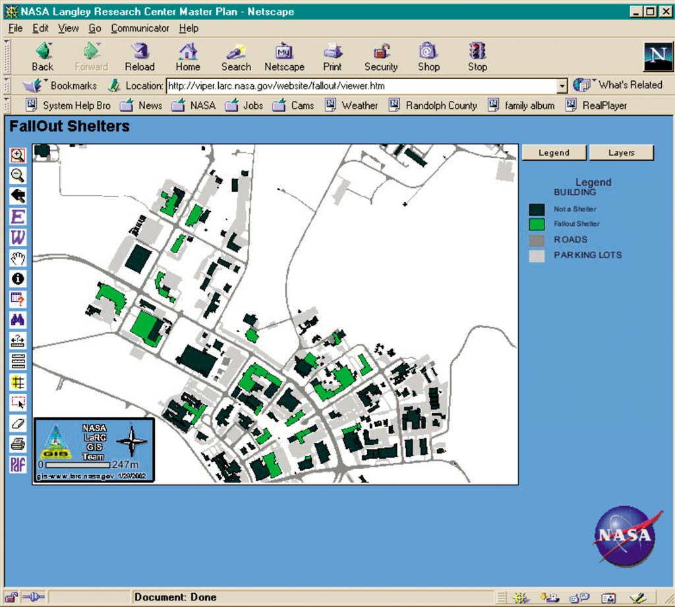Click the PARKING LOTS legend swatch
Image resolution: width=675 pixels, height=607 pixels.
[x=537, y=256]
